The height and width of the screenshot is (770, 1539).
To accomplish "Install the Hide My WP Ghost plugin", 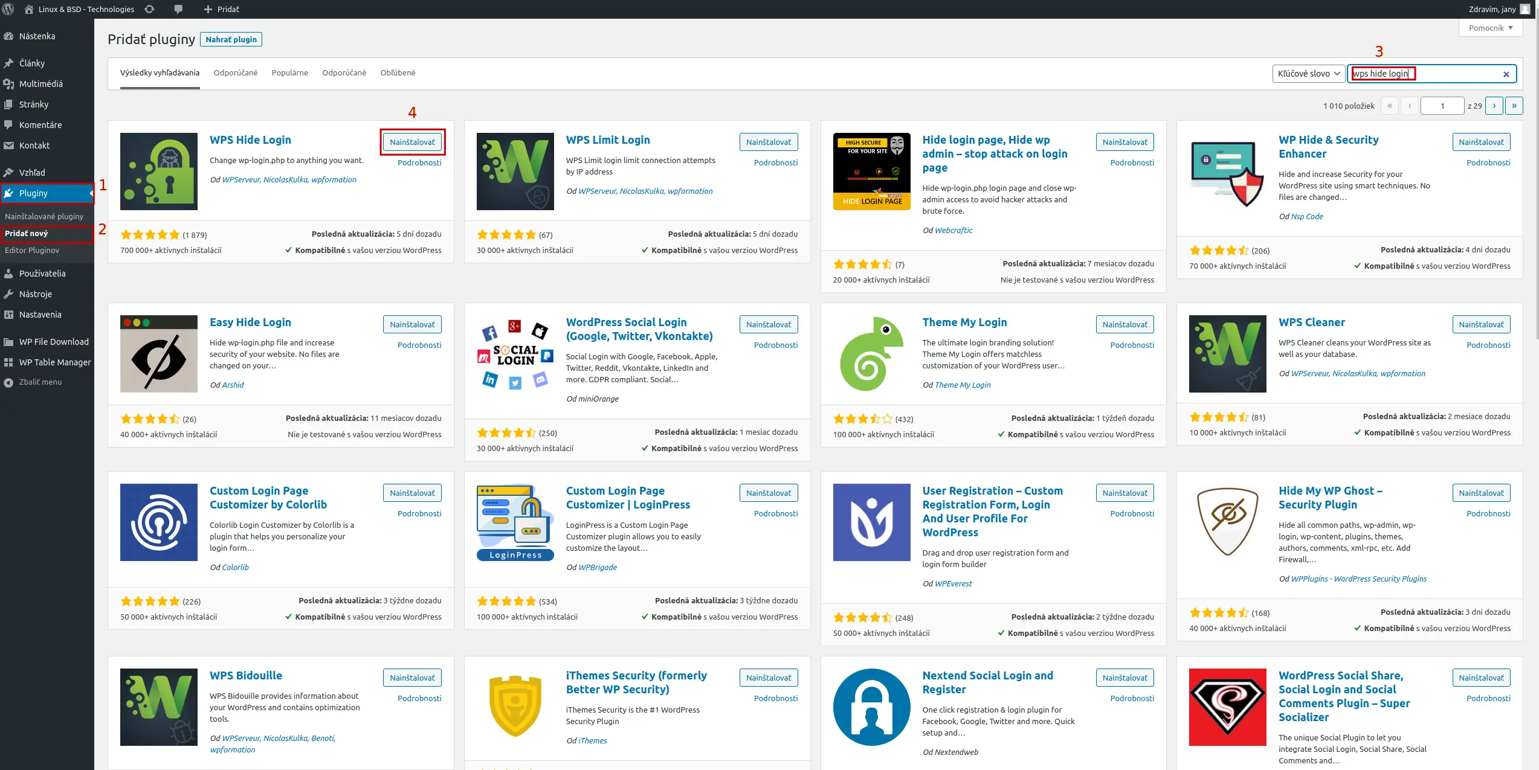I will pos(1481,493).
